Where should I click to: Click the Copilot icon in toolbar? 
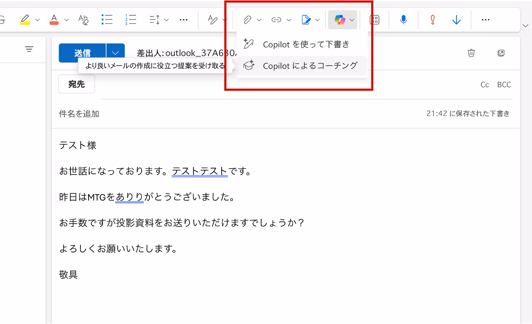click(x=339, y=20)
